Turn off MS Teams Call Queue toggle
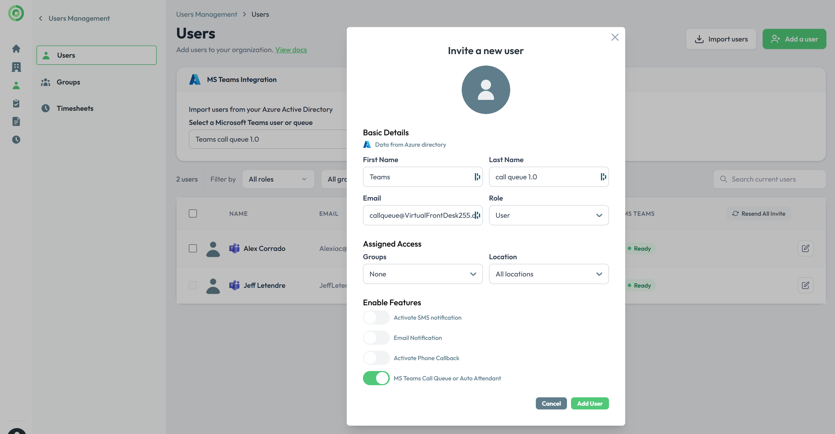 tap(376, 378)
